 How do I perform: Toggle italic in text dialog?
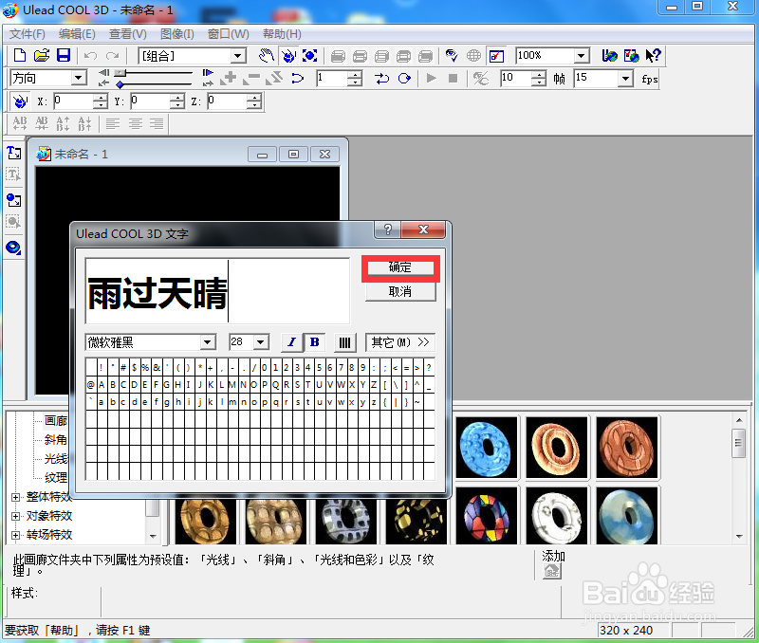pos(291,342)
